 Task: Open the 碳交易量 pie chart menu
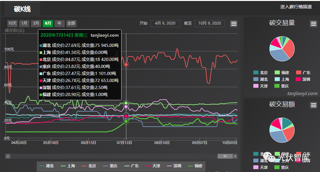[313, 24]
